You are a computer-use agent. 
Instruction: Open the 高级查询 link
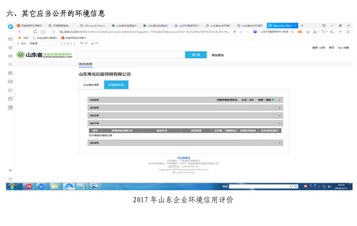pyautogui.click(x=218, y=55)
